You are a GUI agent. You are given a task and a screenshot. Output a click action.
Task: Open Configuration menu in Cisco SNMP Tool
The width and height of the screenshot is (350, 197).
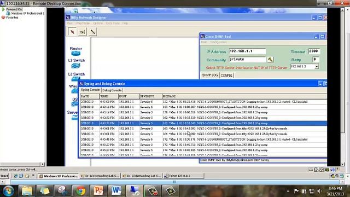tap(218, 42)
